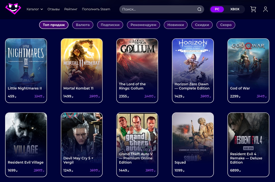This screenshot has width=275, height=182.
Task: Open the shopping cart icon
Action: 253,9
